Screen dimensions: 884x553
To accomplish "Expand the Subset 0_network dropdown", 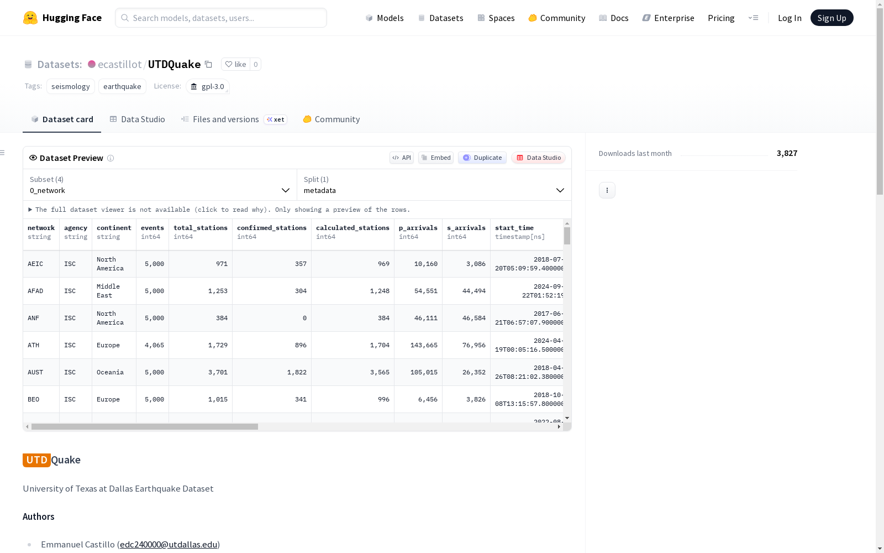I will (x=160, y=185).
